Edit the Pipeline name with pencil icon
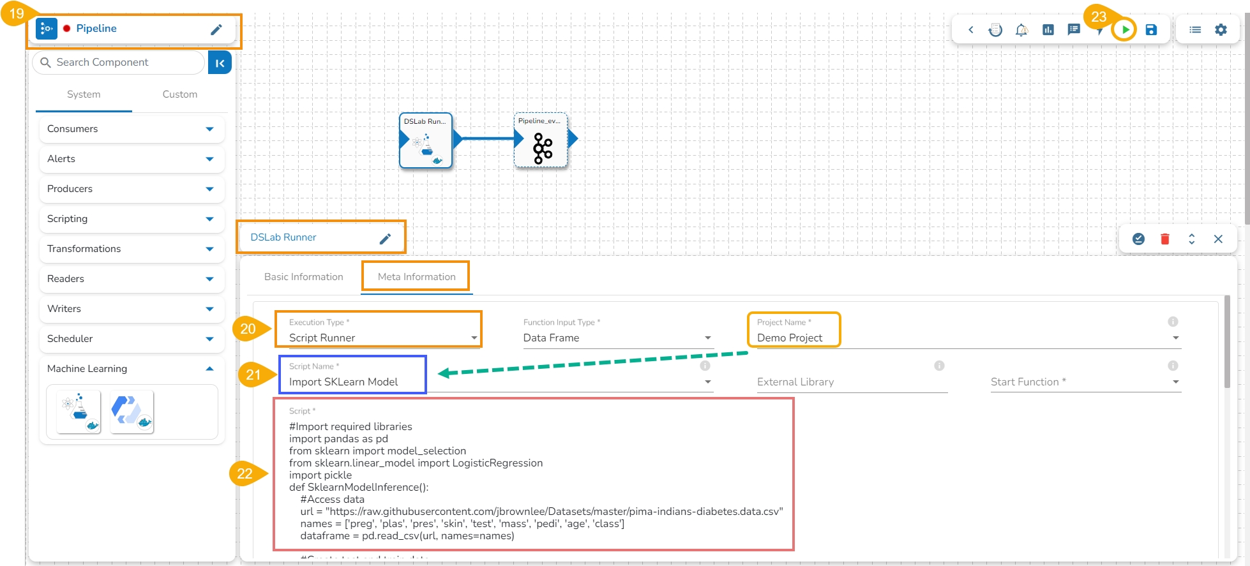This screenshot has height=566, width=1250. tap(216, 29)
